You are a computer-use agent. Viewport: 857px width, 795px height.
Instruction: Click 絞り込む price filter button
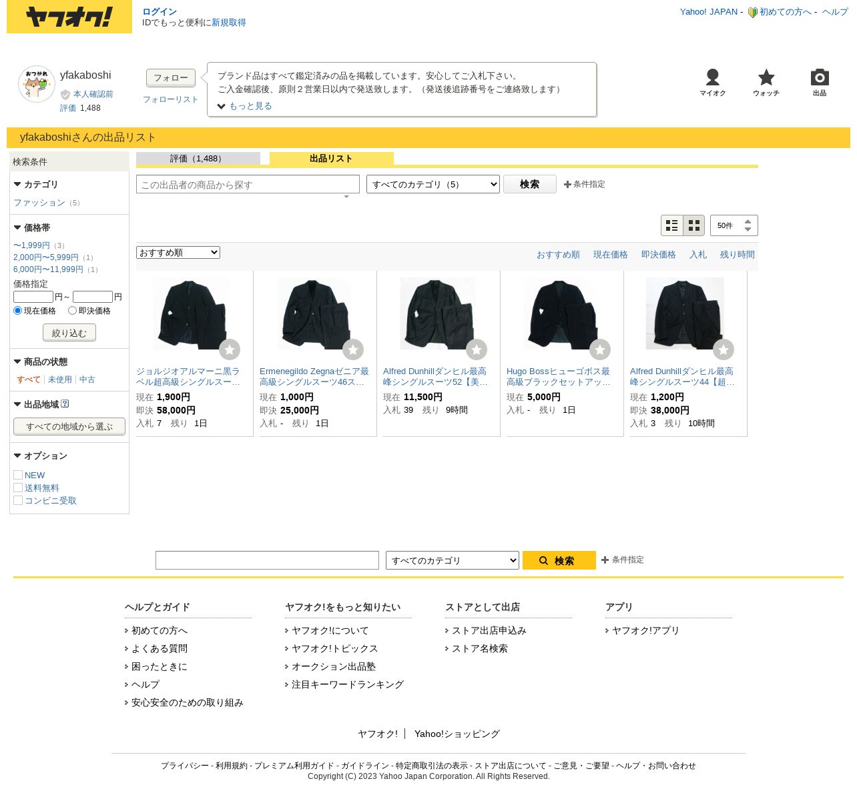pyautogui.click(x=69, y=333)
